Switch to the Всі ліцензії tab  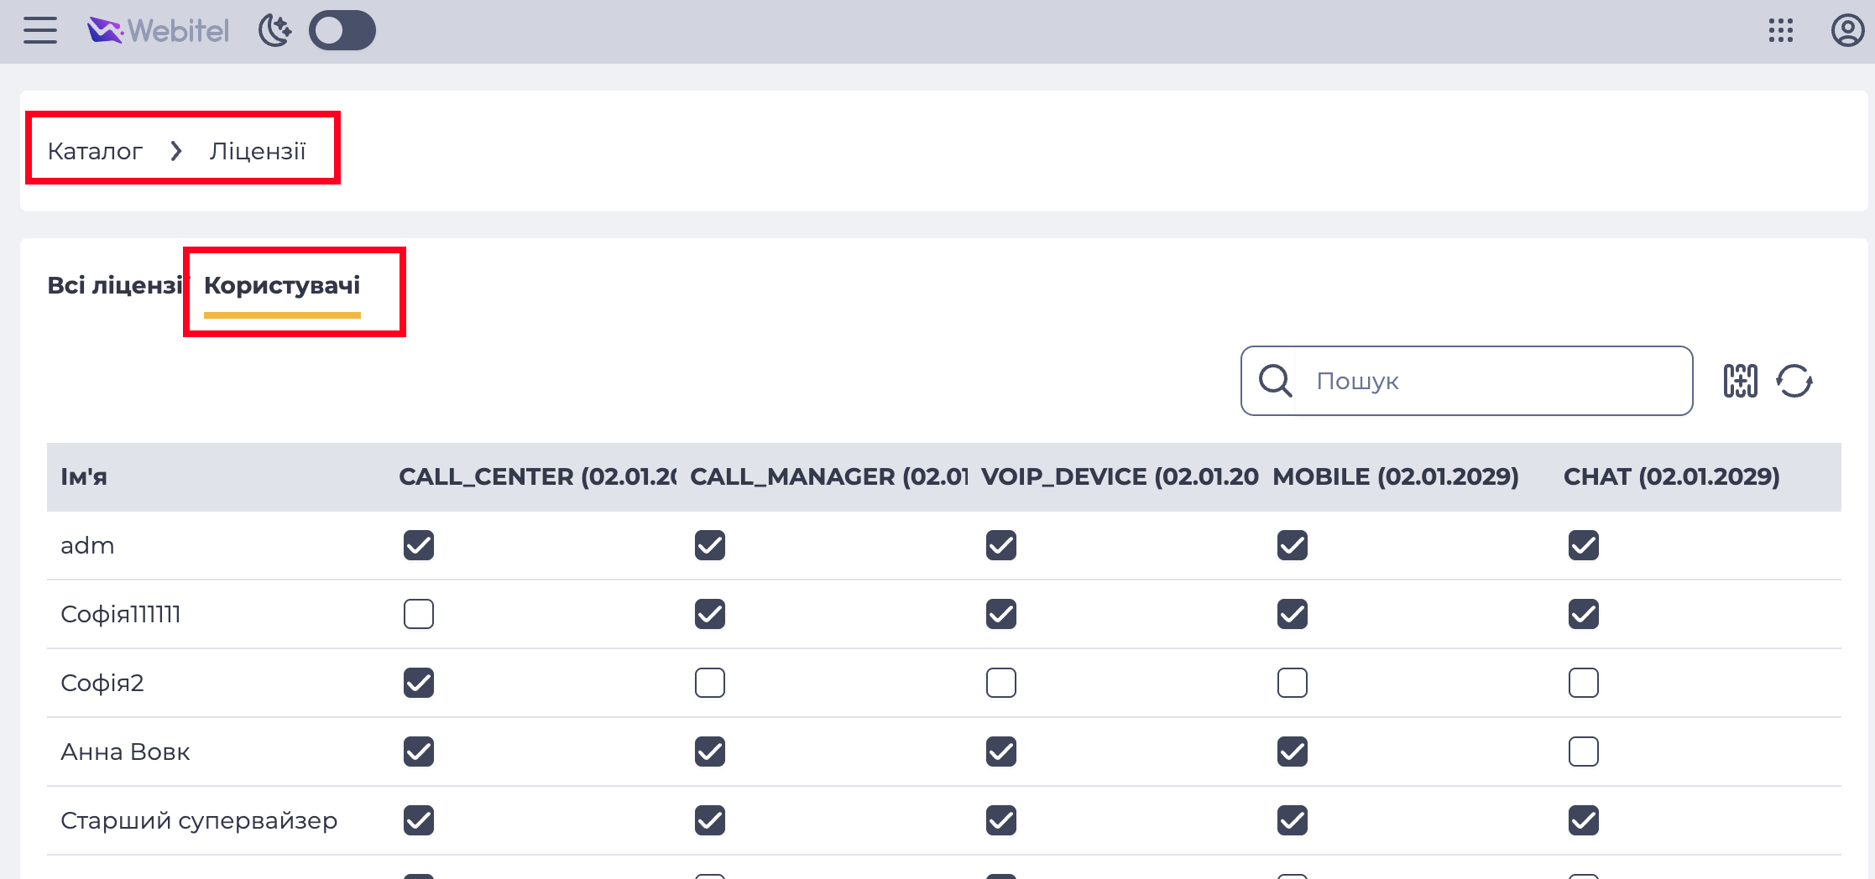click(x=115, y=285)
